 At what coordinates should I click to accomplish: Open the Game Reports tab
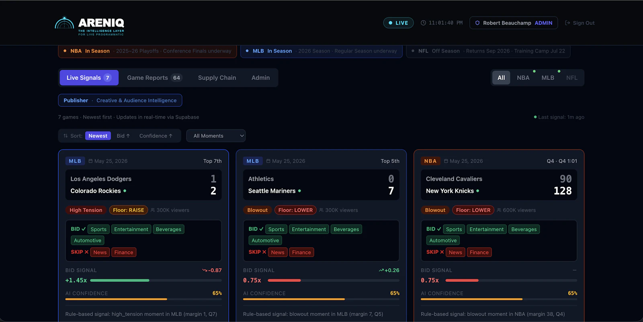[x=154, y=78]
